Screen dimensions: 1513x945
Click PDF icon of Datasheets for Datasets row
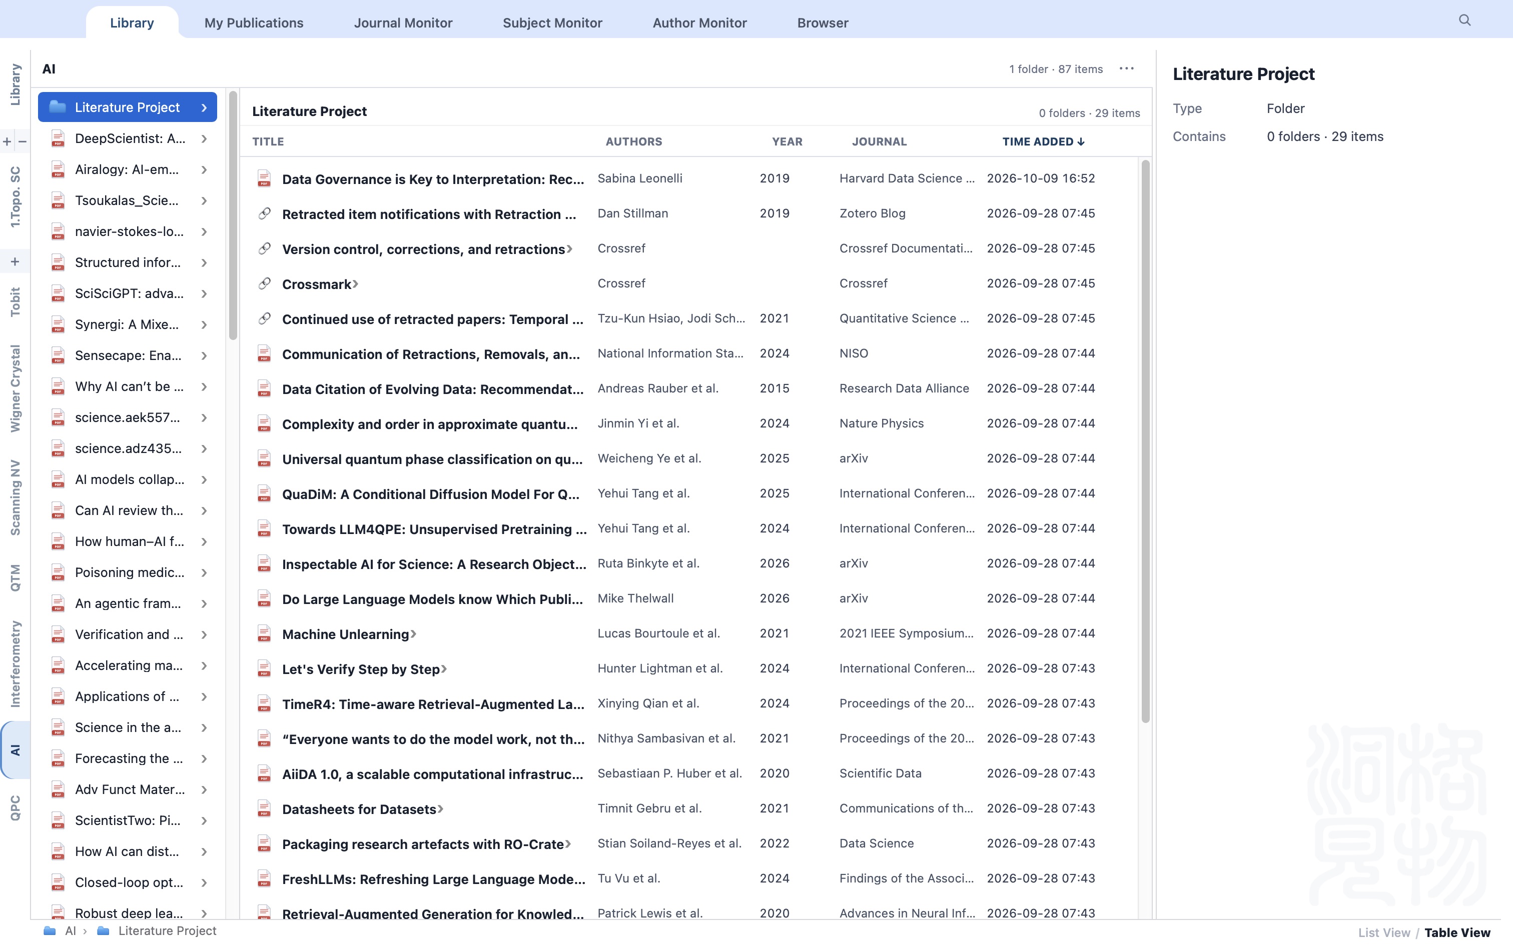(264, 809)
